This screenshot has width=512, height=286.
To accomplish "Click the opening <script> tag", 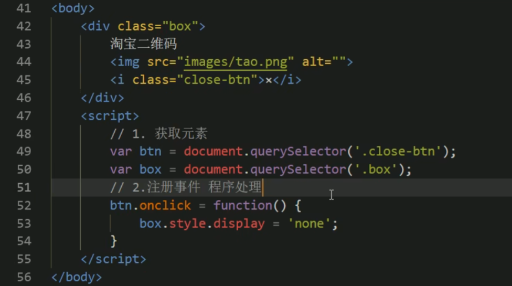I will pyautogui.click(x=110, y=115).
